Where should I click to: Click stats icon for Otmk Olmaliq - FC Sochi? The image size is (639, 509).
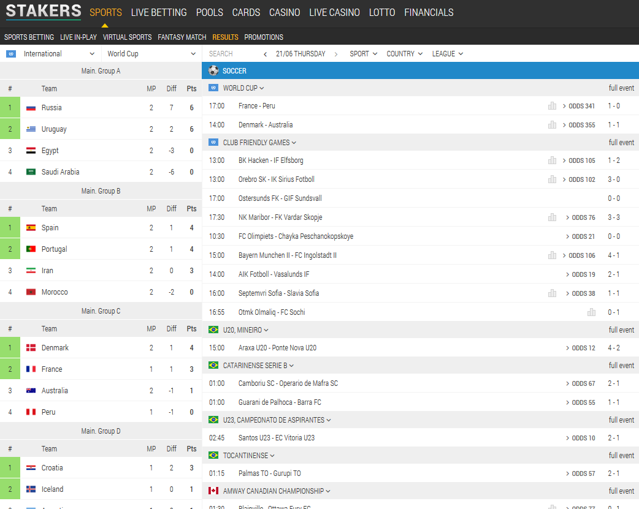pos(591,312)
